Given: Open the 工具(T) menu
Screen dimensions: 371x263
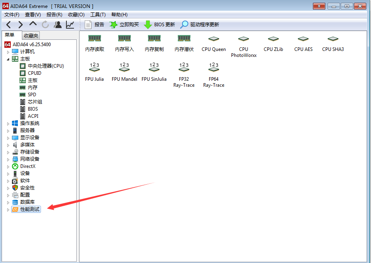Looking at the screenshot, I should point(98,15).
